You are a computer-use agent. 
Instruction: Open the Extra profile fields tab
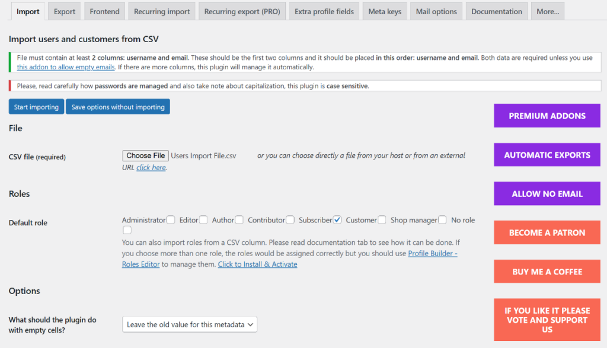coord(324,11)
